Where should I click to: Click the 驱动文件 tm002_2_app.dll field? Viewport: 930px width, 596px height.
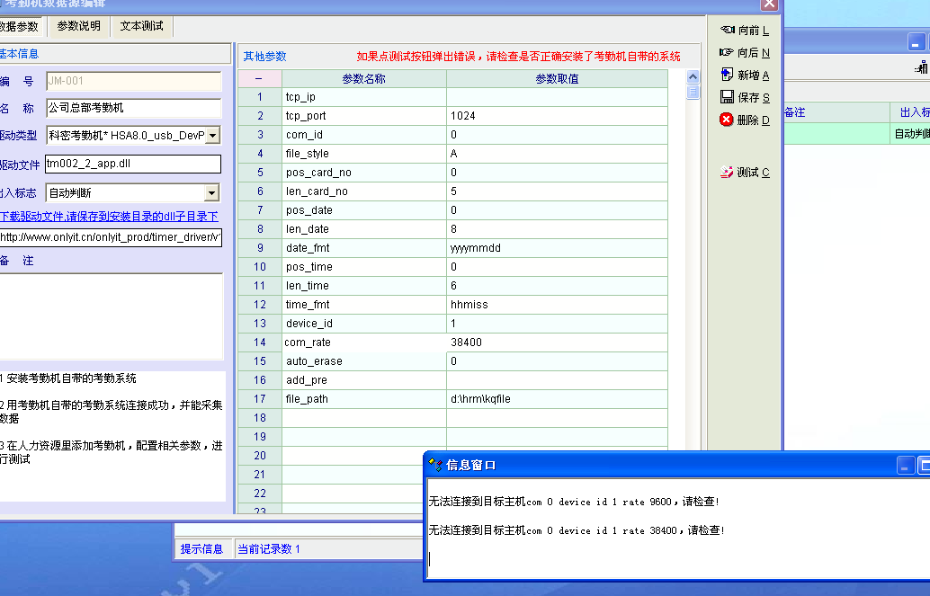coord(133,165)
